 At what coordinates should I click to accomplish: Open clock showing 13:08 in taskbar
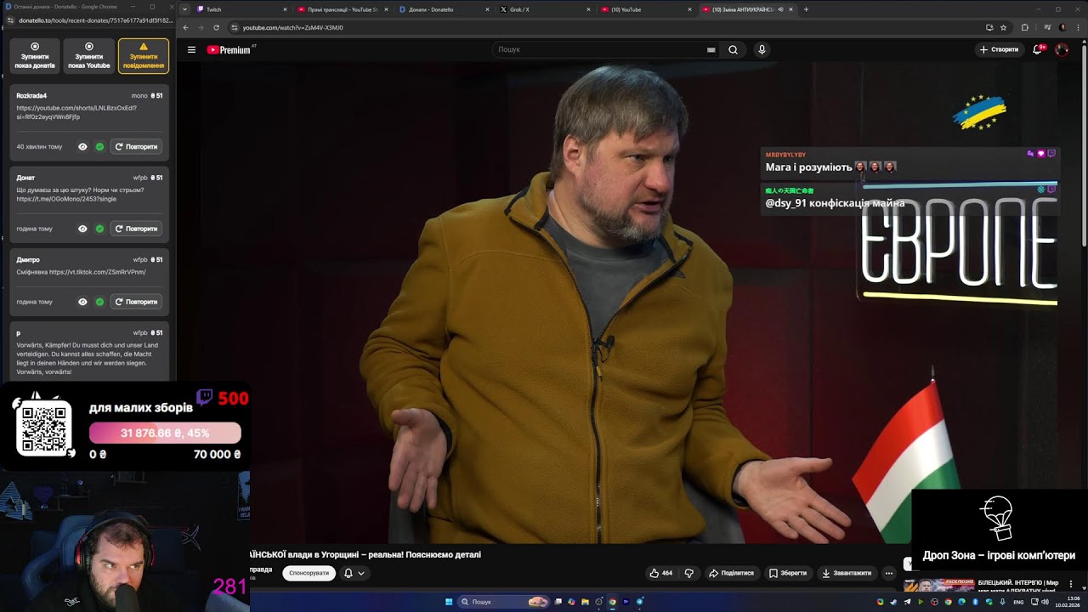tap(1068, 602)
